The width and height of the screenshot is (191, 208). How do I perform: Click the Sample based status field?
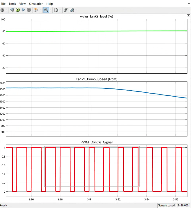coord(167,205)
